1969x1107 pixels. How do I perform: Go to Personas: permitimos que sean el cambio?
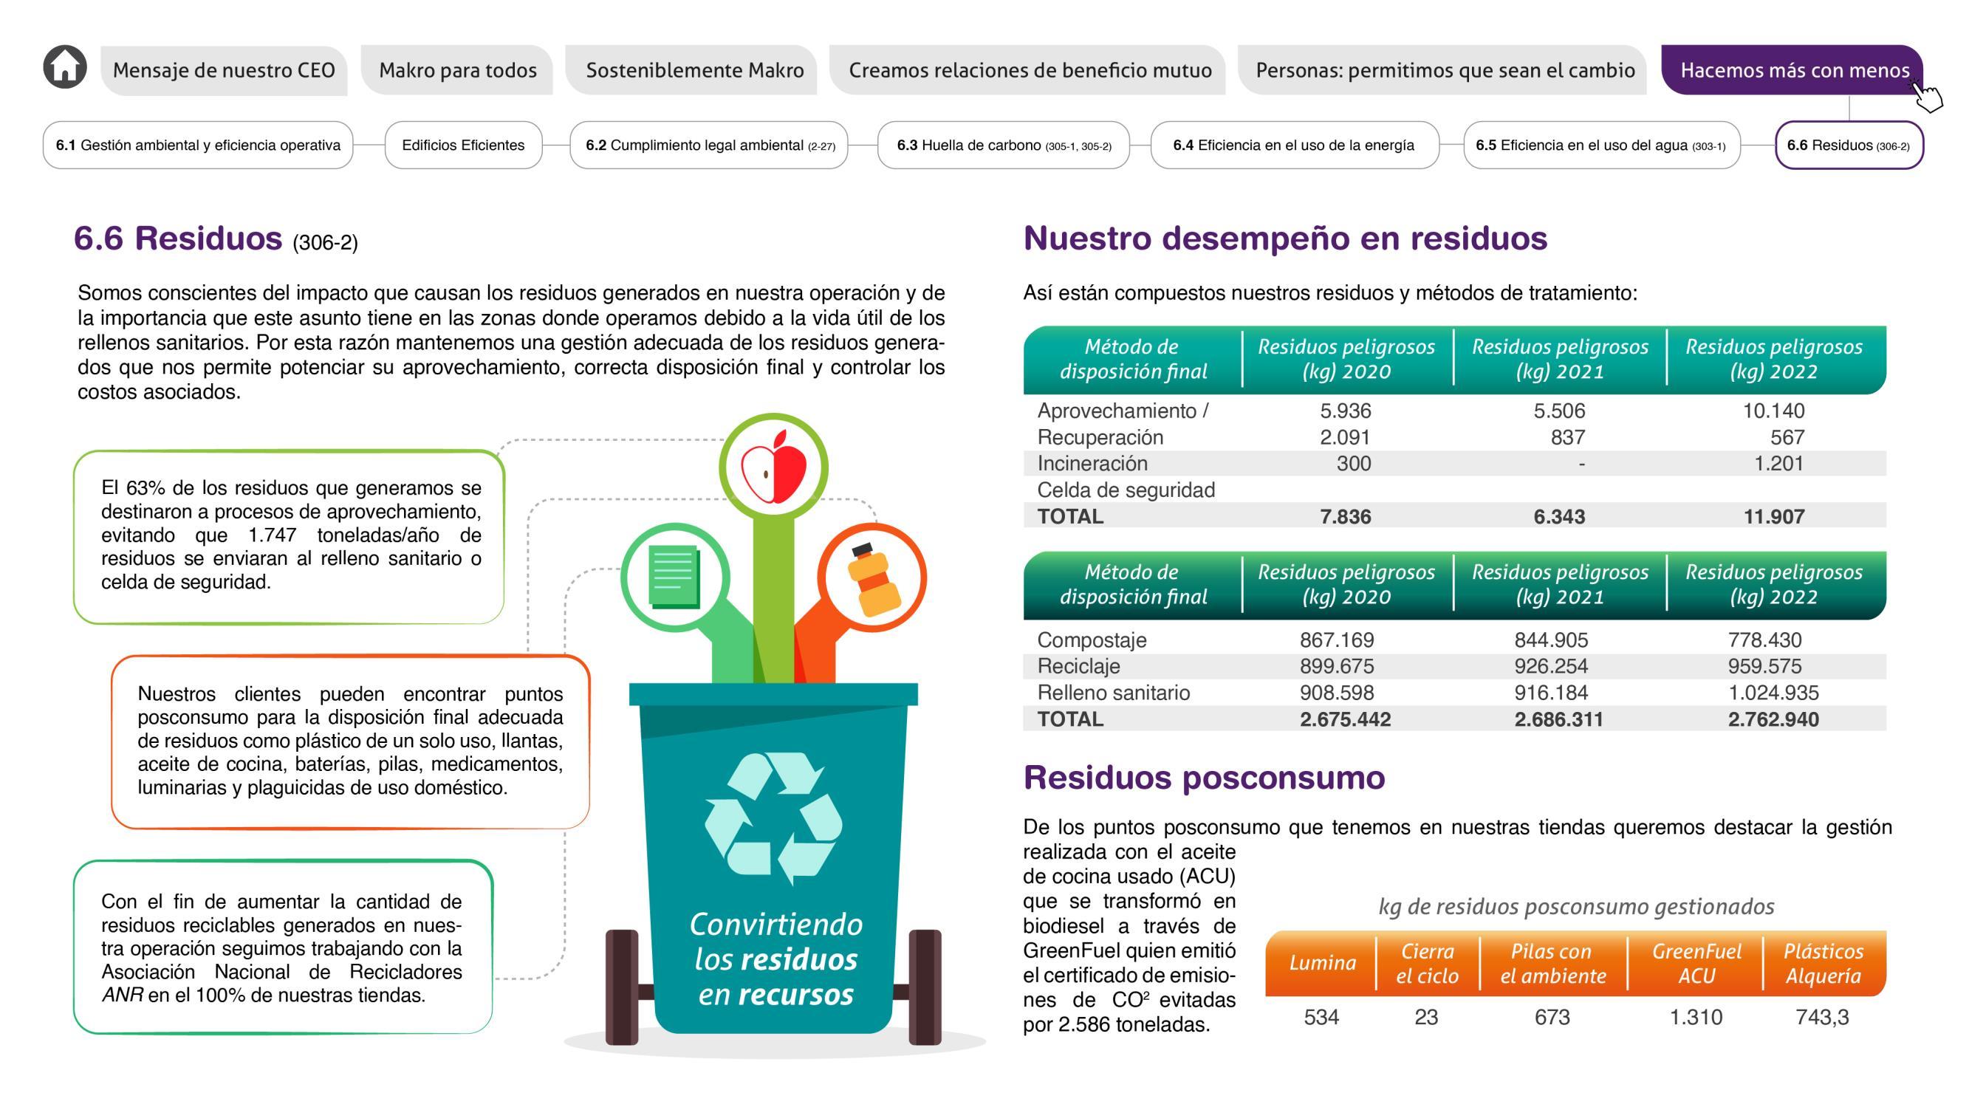pyautogui.click(x=1445, y=70)
